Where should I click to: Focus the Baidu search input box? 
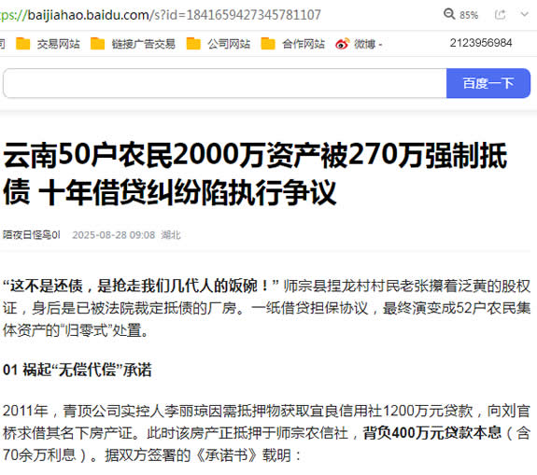click(x=225, y=83)
